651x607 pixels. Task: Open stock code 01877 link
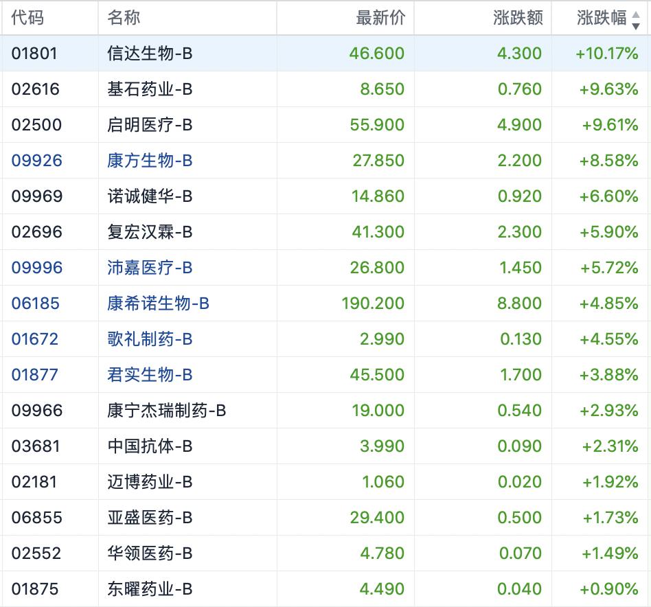click(x=35, y=375)
